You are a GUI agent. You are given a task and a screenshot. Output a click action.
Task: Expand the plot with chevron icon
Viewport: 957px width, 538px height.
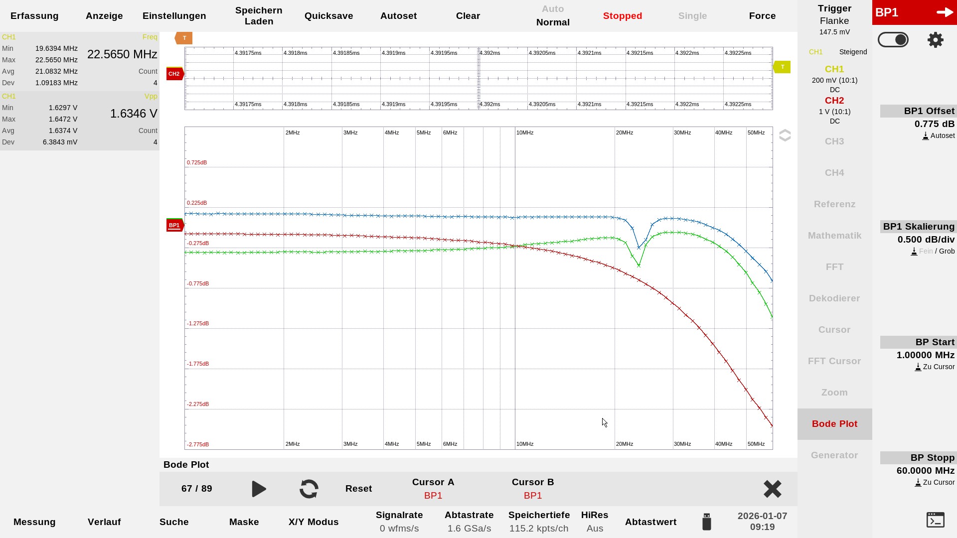(785, 135)
